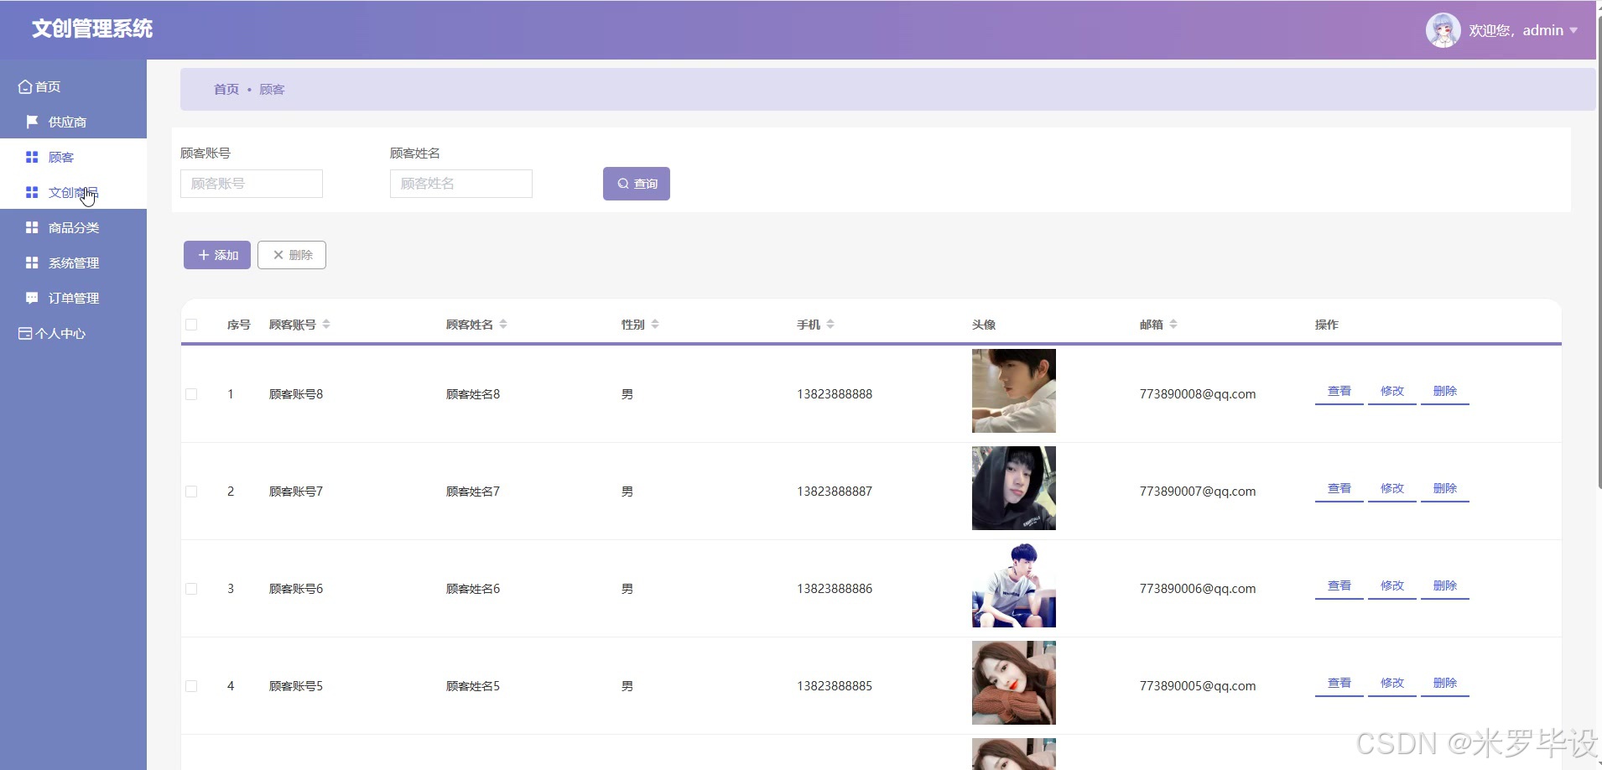Image resolution: width=1602 pixels, height=770 pixels.
Task: Click the avatar photo of 顾客姓名6
Action: (1014, 585)
